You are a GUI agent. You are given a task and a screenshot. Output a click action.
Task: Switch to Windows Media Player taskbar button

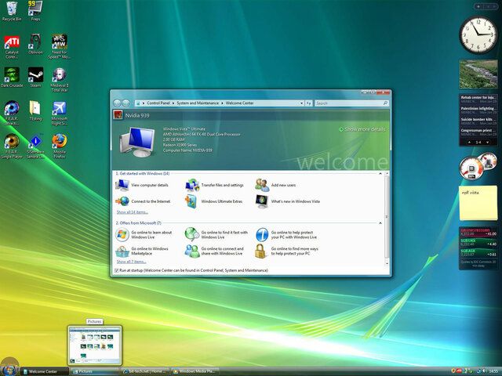point(195,371)
